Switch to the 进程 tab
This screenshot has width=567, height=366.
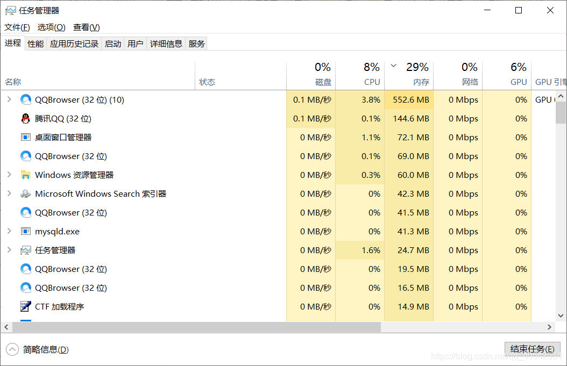click(x=13, y=43)
